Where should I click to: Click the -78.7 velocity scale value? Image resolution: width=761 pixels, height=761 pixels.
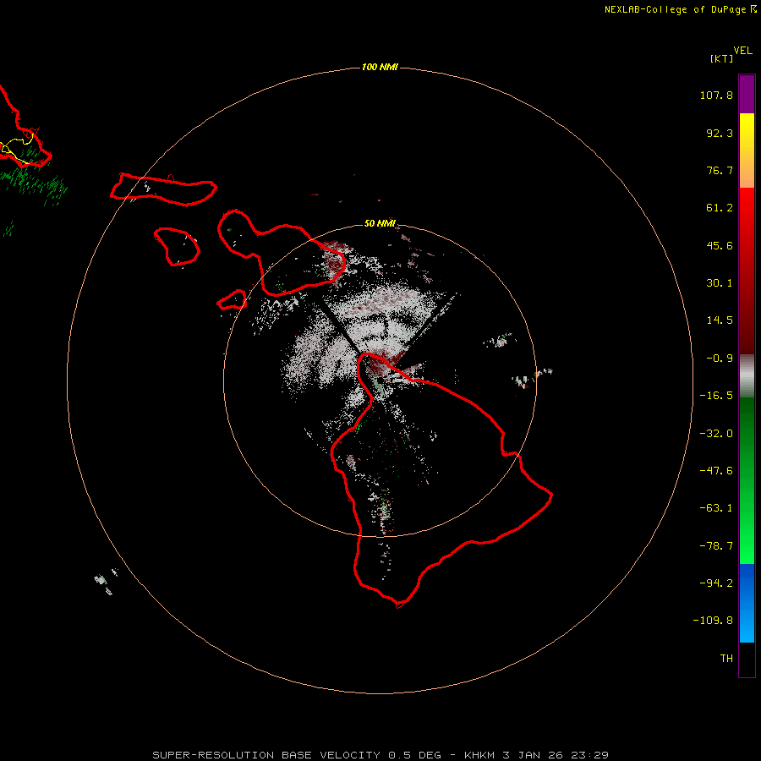coord(716,546)
